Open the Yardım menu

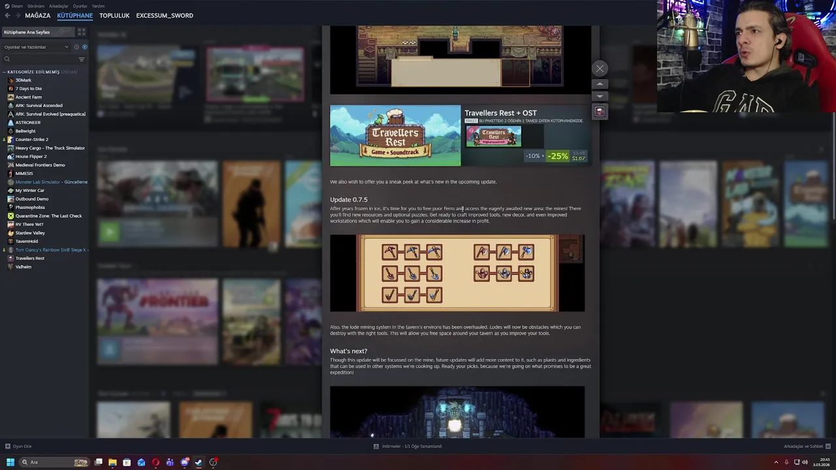click(98, 6)
